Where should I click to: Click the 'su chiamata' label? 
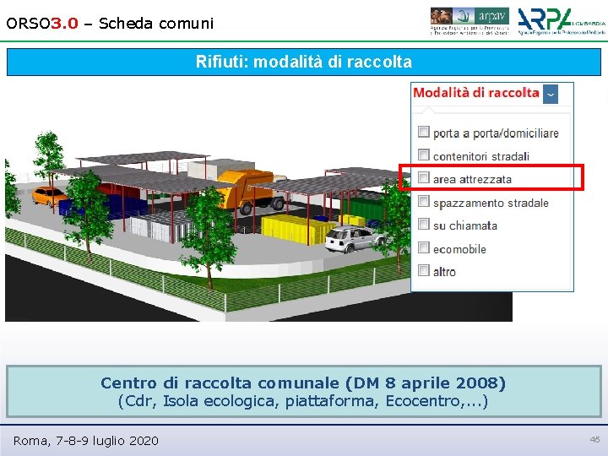pyautogui.click(x=465, y=225)
